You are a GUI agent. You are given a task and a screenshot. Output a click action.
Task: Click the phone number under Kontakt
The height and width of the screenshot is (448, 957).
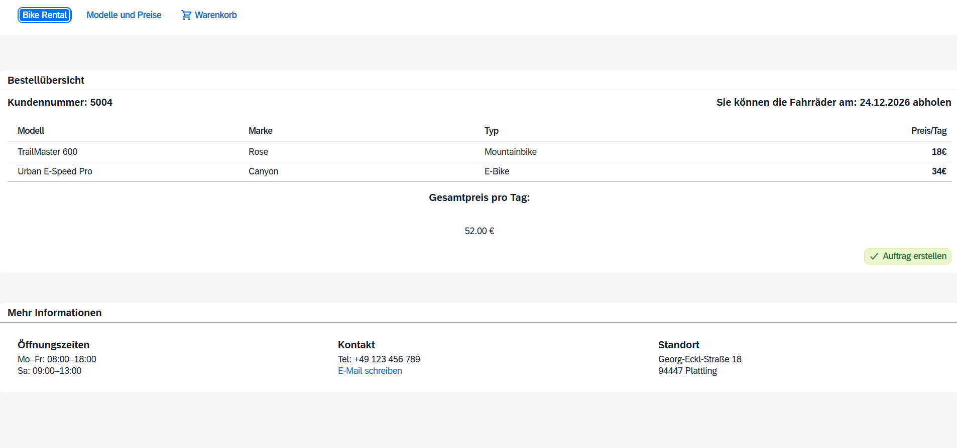coord(386,359)
